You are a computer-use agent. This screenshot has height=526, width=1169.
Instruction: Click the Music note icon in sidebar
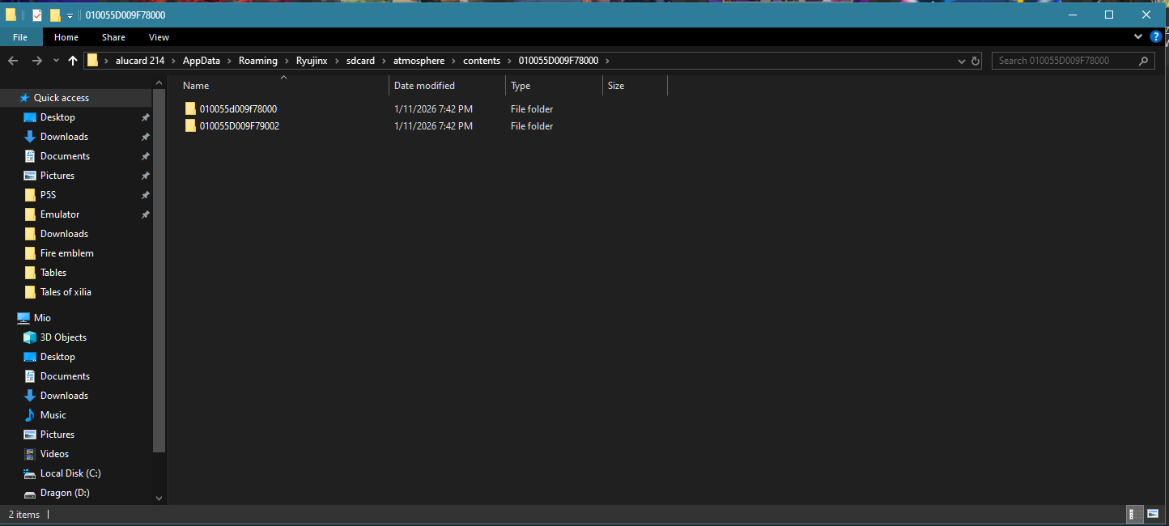(30, 415)
